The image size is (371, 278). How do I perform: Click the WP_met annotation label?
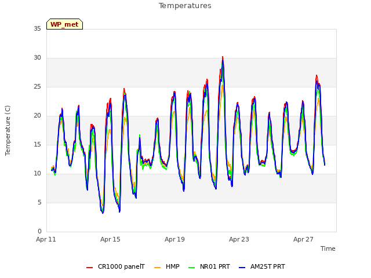(x=64, y=24)
